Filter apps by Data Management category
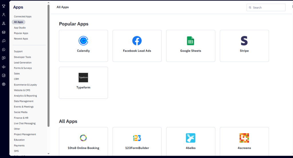This screenshot has width=293, height=158. click(23, 101)
